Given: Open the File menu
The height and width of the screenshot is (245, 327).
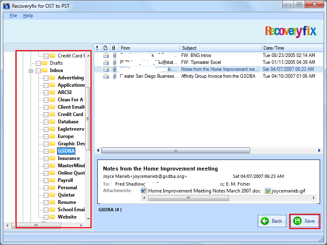Looking at the screenshot, I should coord(13,15).
